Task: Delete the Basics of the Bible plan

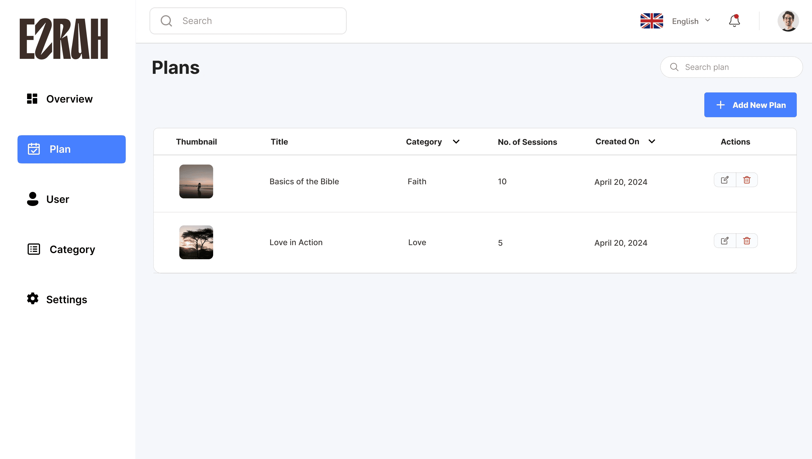Action: tap(746, 180)
